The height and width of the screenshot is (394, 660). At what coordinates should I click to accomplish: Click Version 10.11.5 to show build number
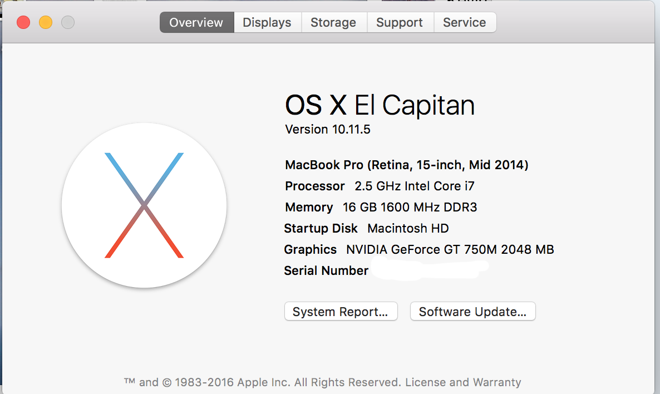pos(328,129)
